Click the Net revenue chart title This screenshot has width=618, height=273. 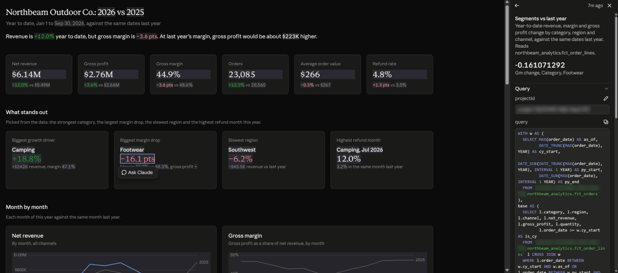(28, 236)
